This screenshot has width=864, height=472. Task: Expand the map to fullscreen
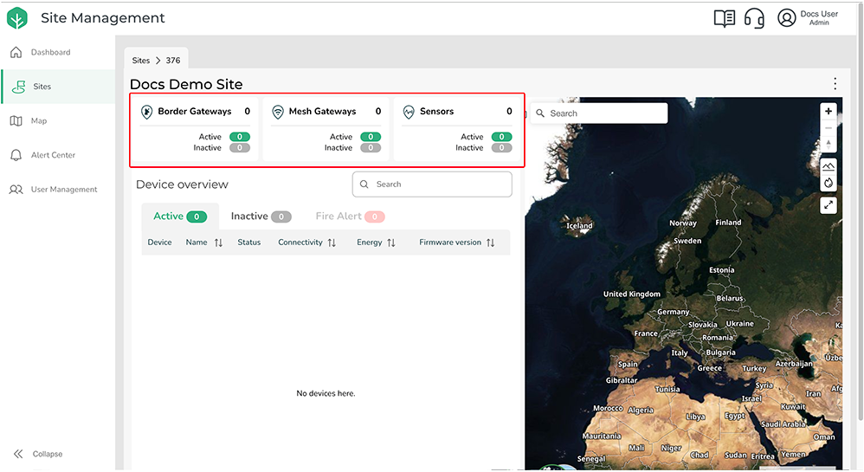coord(829,205)
